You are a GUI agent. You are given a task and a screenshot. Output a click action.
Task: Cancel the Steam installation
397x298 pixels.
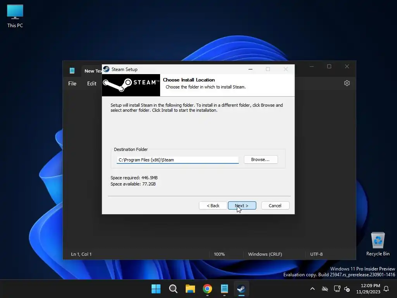point(275,206)
